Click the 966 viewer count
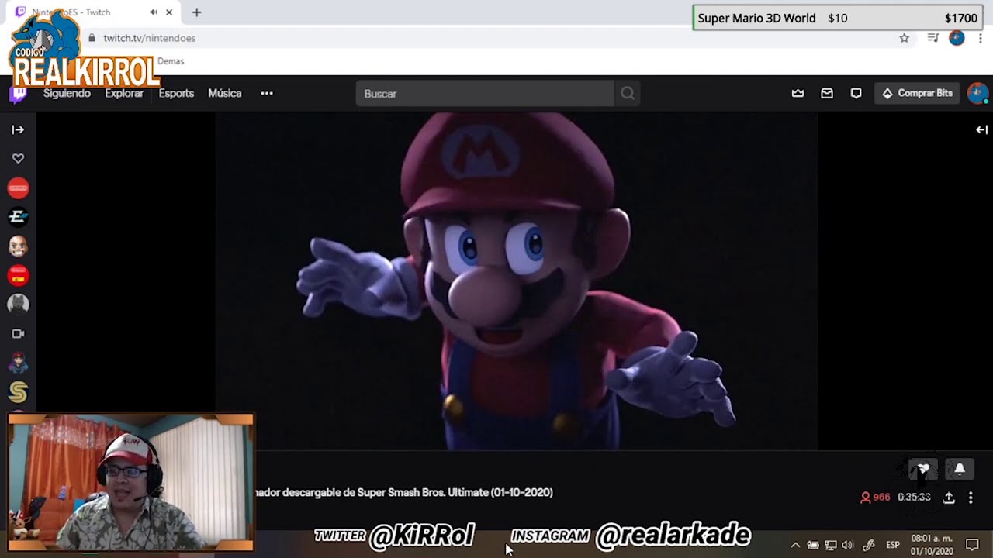This screenshot has height=558, width=993. coord(875,498)
